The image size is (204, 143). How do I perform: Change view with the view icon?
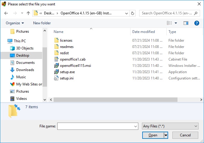click(x=169, y=23)
